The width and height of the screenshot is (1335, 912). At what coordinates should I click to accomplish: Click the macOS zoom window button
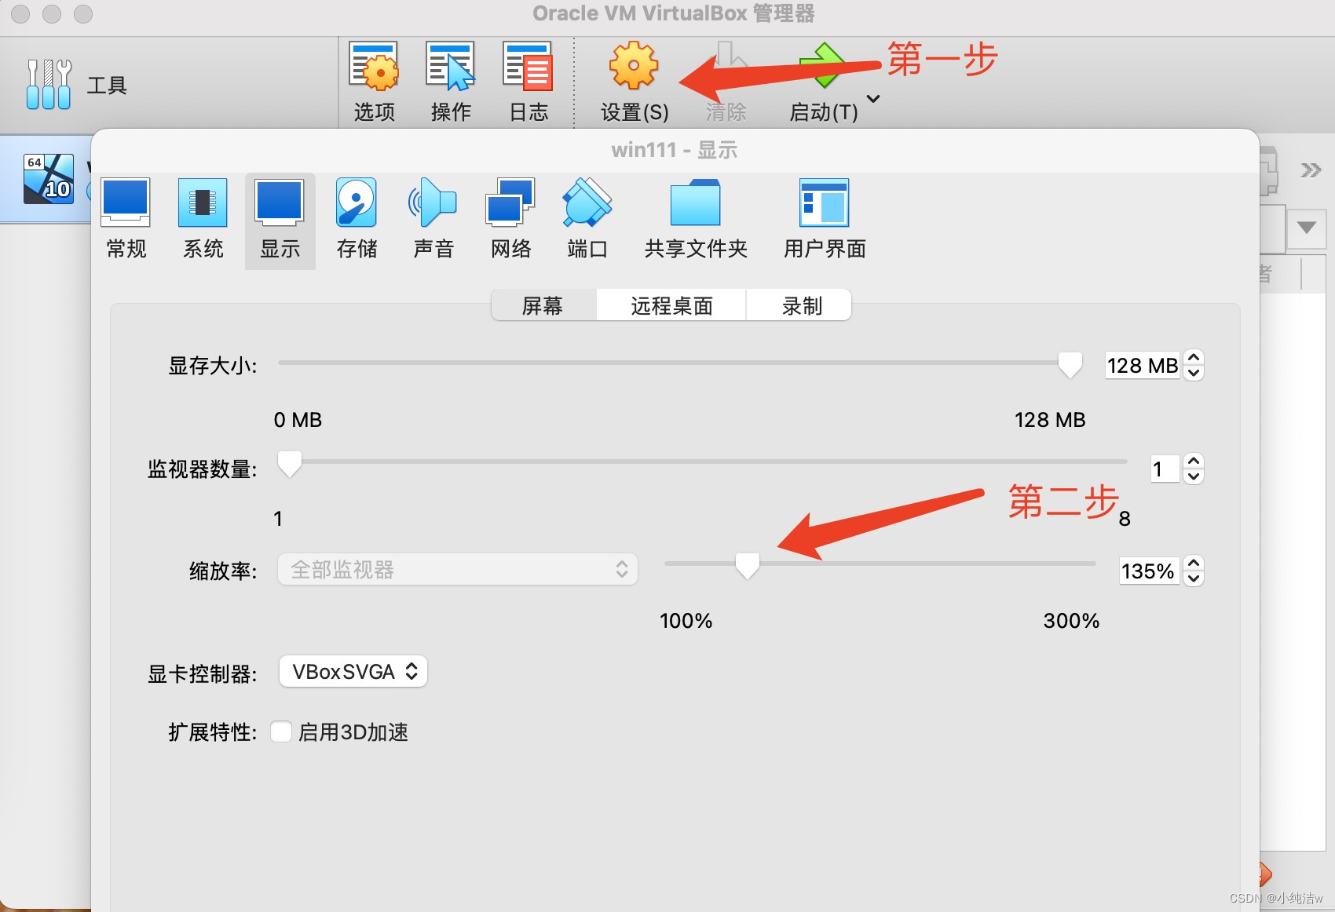83,13
